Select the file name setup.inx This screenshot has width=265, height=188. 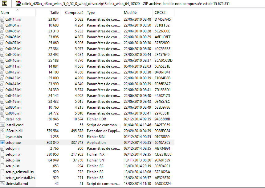[x=13, y=154]
